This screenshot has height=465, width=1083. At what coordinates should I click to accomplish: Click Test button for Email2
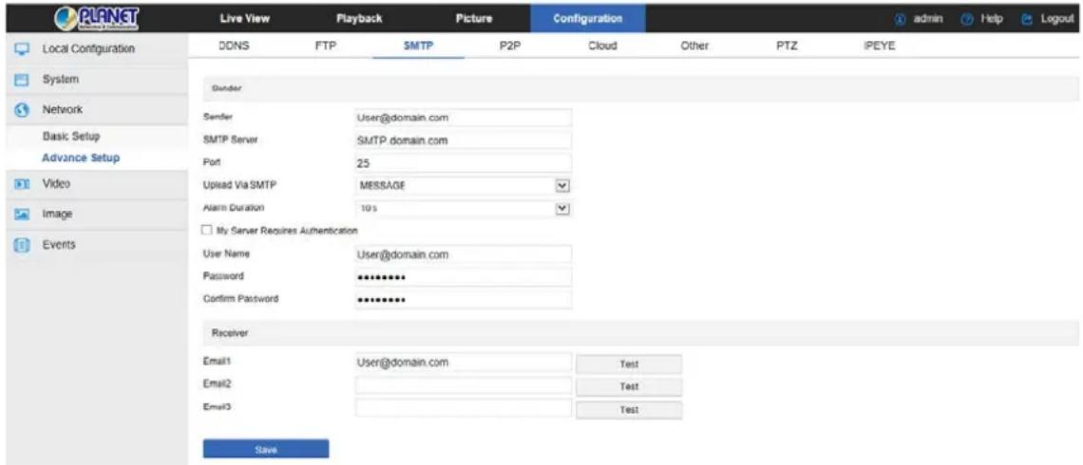629,386
